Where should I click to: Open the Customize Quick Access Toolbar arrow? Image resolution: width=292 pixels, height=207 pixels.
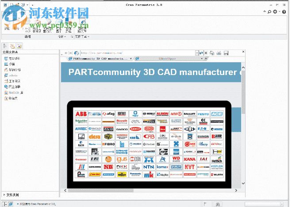pos(32,5)
